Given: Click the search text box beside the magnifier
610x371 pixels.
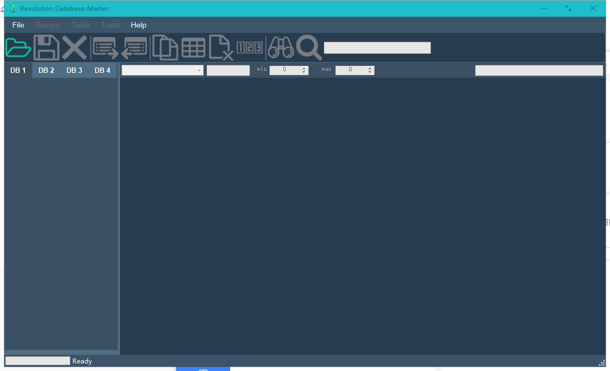Looking at the screenshot, I should pyautogui.click(x=377, y=48).
